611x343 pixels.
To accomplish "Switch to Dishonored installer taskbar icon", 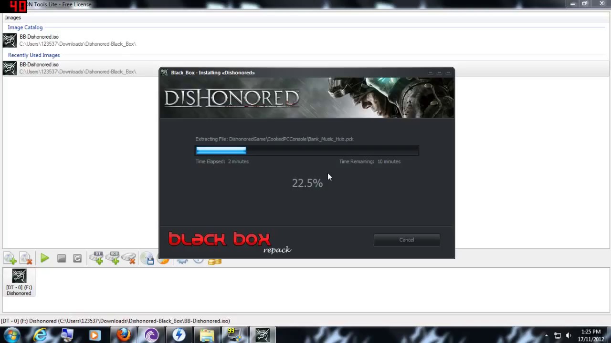I will click(x=262, y=335).
